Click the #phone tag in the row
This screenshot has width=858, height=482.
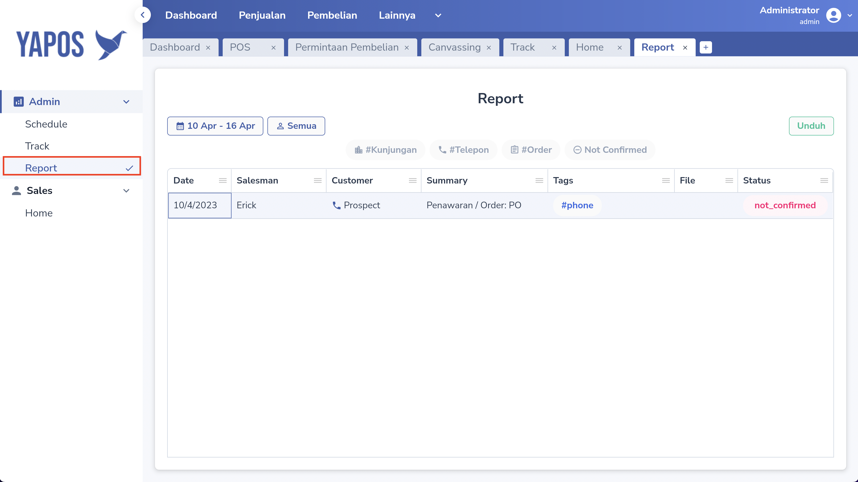click(x=577, y=205)
